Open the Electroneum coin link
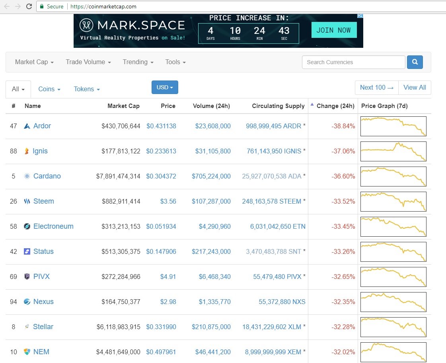This screenshot has width=446, height=363. 53,226
